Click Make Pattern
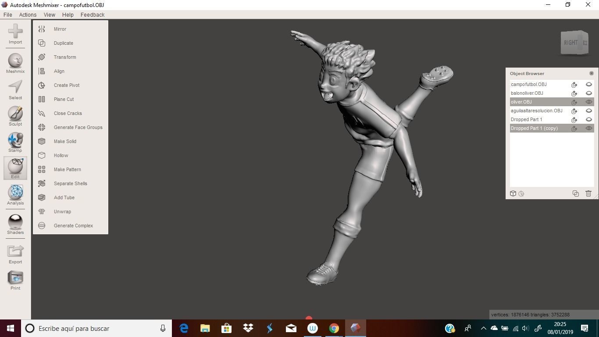599x337 pixels. 68,169
